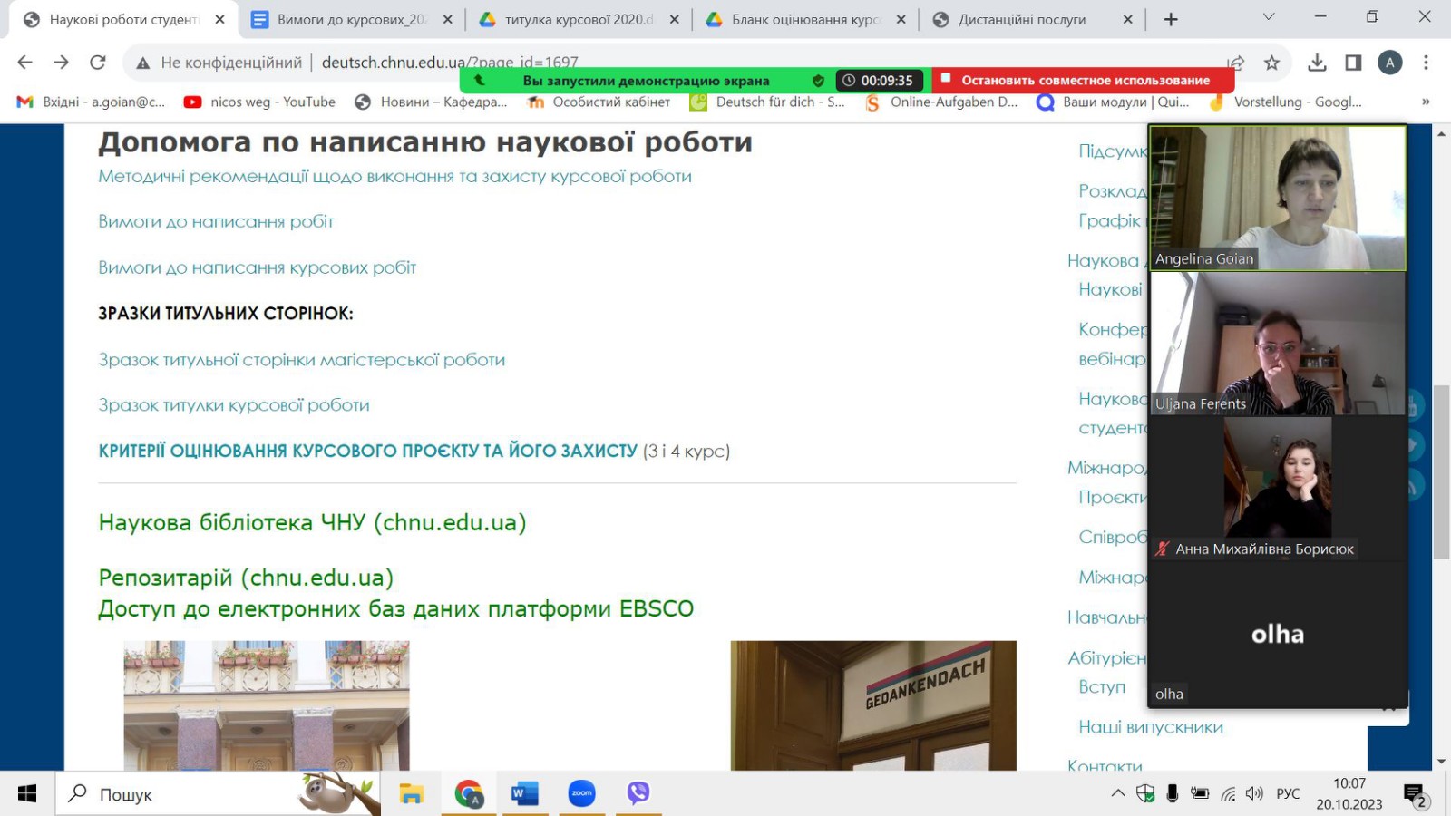Click the address bar URL field
The width and height of the screenshot is (1451, 816).
[x=671, y=63]
